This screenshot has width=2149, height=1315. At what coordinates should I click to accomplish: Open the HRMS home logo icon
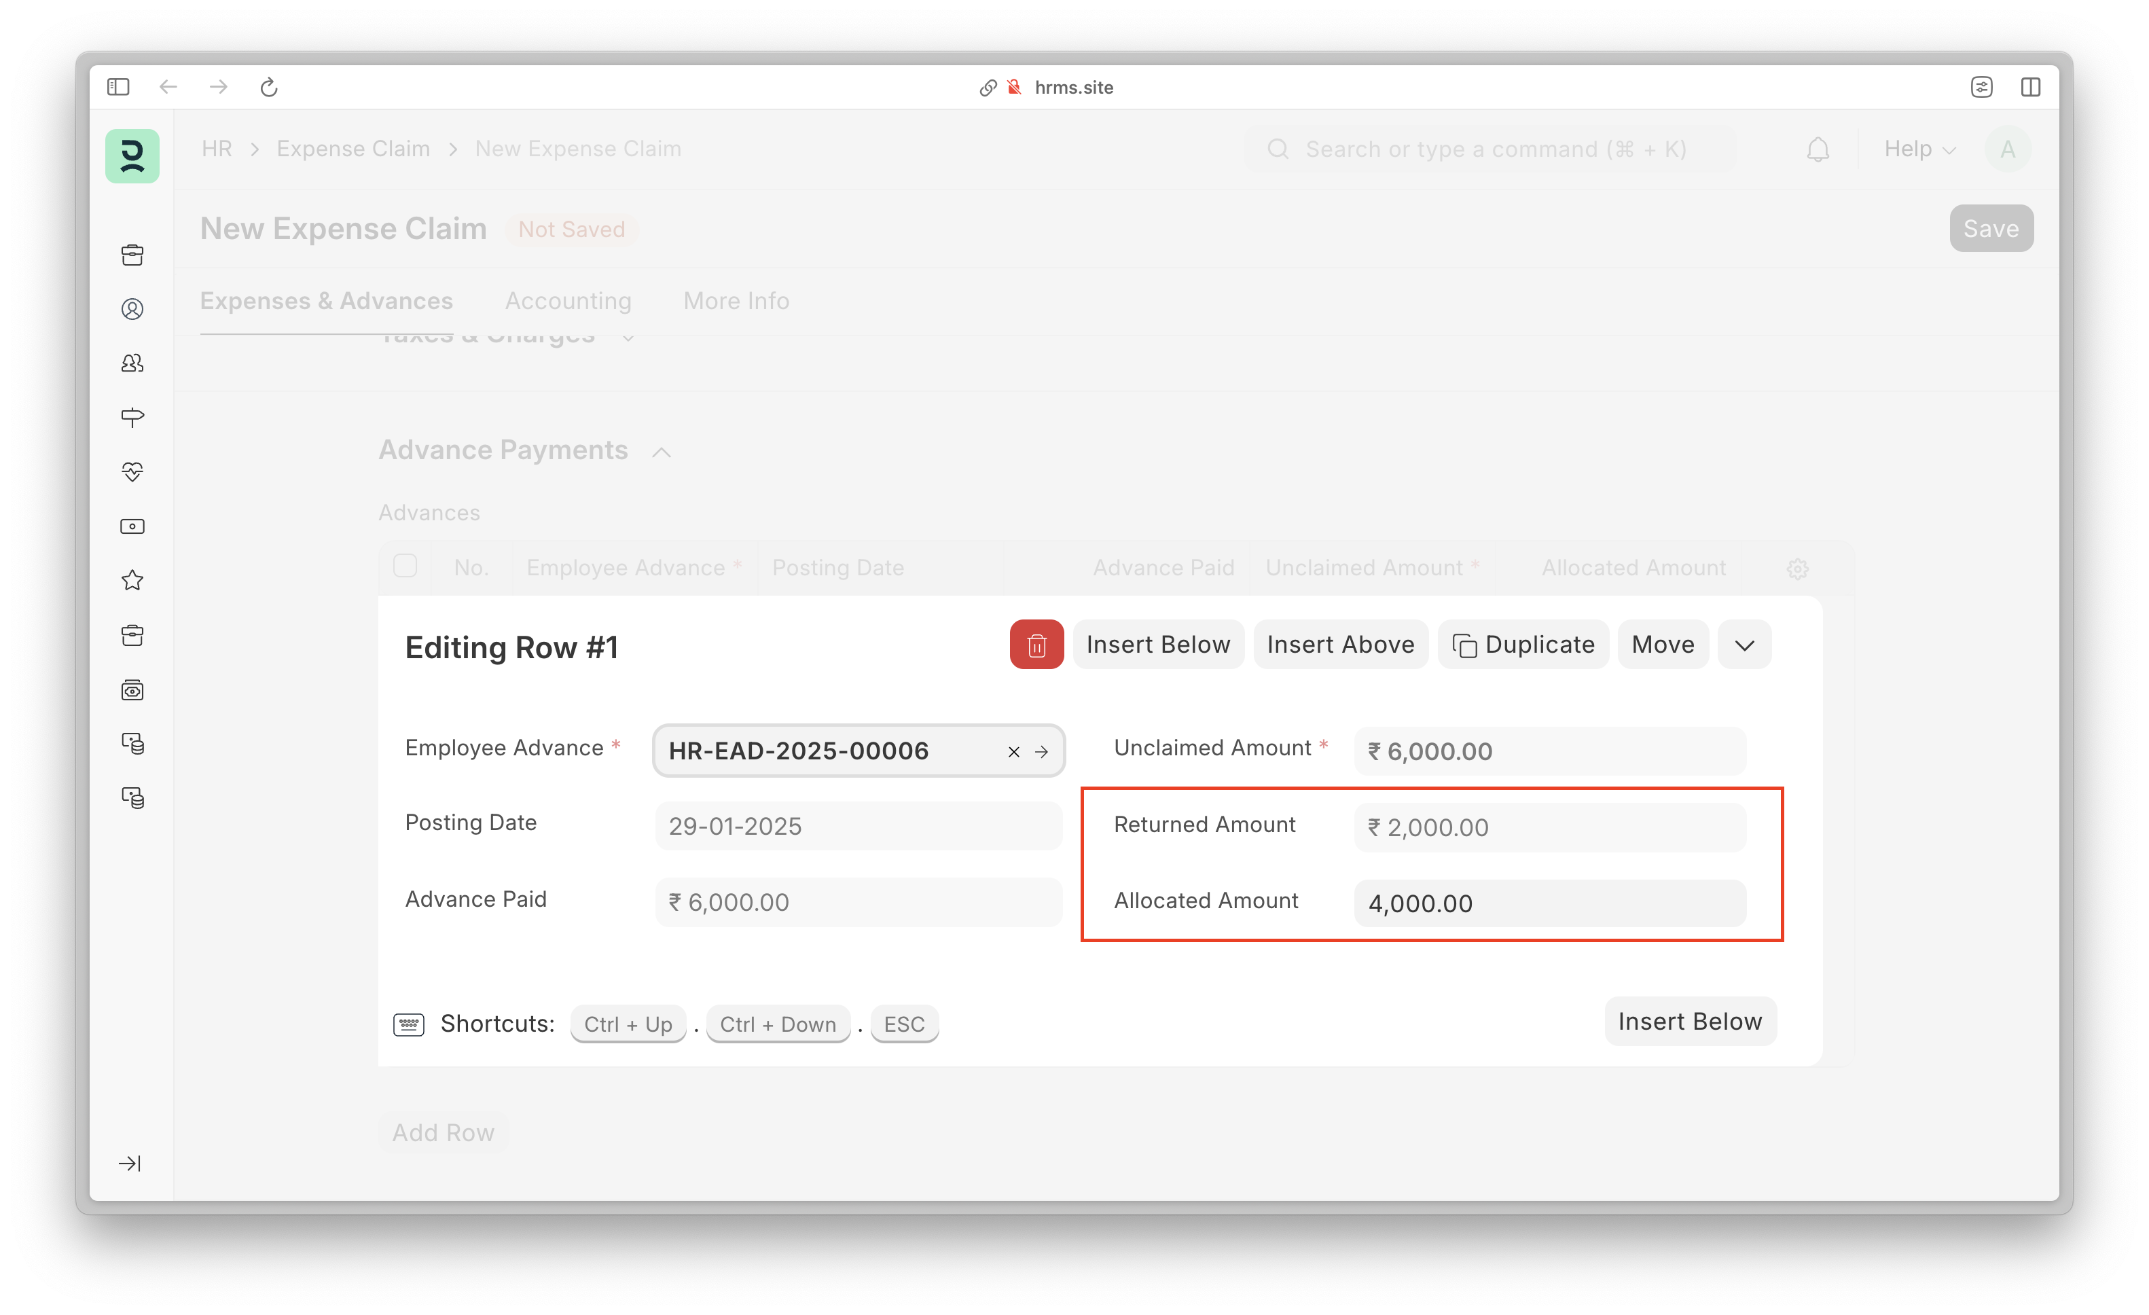(x=132, y=156)
